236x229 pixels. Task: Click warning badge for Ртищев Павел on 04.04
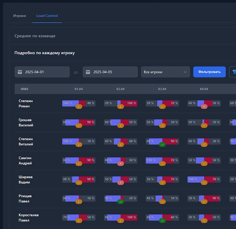point(204,202)
